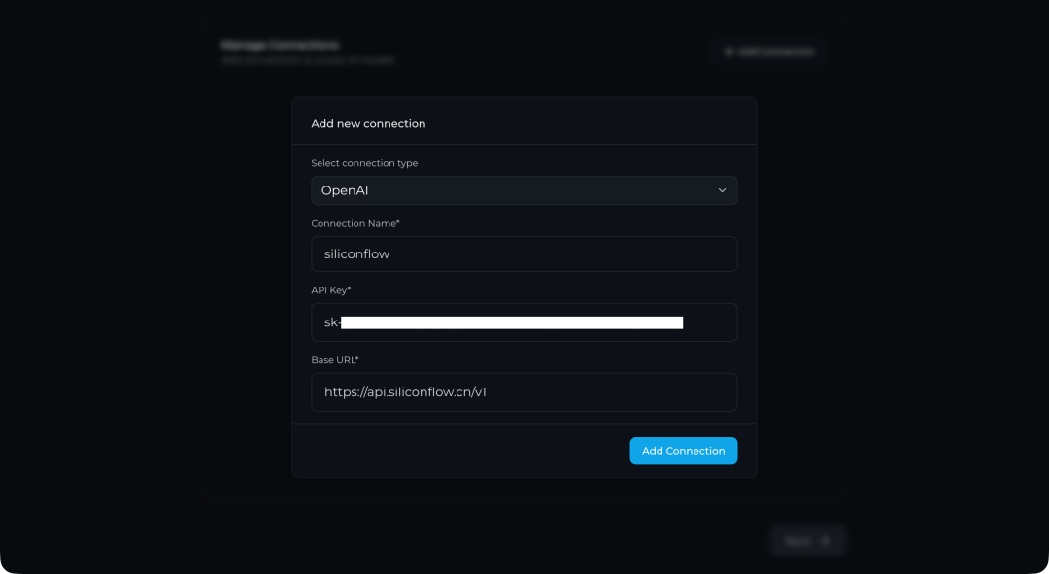This screenshot has height=574, width=1049.
Task: Click the "API Key*" field label
Action: pyautogui.click(x=331, y=290)
